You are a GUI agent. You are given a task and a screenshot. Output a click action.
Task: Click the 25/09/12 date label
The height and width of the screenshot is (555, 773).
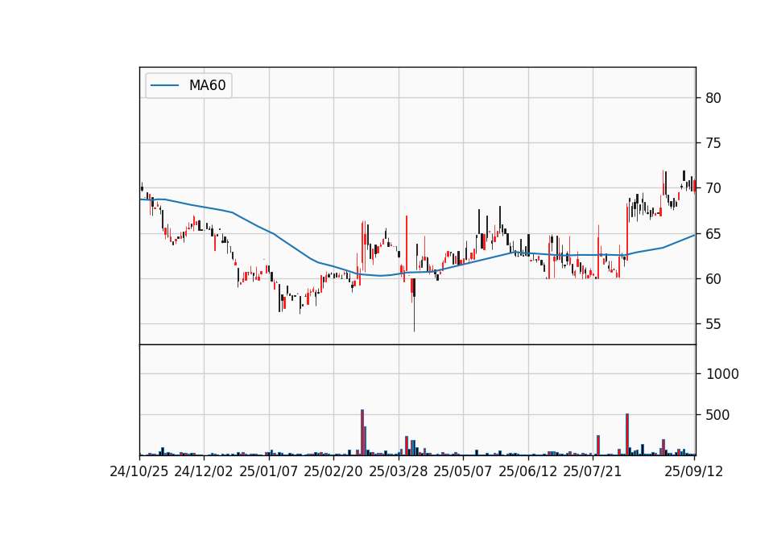pyautogui.click(x=694, y=472)
